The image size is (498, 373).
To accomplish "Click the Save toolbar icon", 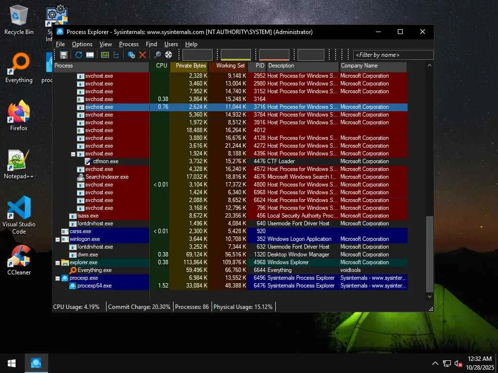I will pyautogui.click(x=64, y=55).
